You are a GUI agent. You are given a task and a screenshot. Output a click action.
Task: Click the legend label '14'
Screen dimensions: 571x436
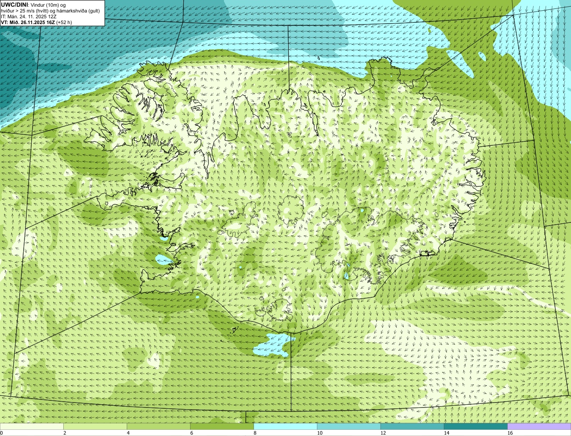pyautogui.click(x=447, y=433)
